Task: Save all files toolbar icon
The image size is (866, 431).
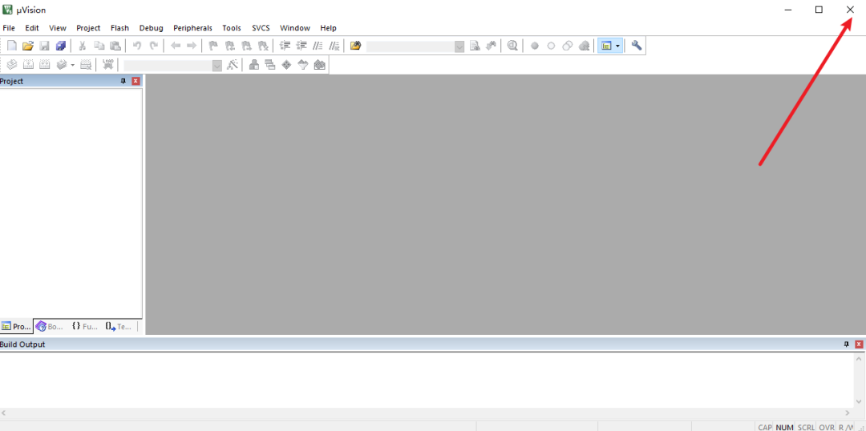Action: pyautogui.click(x=61, y=46)
